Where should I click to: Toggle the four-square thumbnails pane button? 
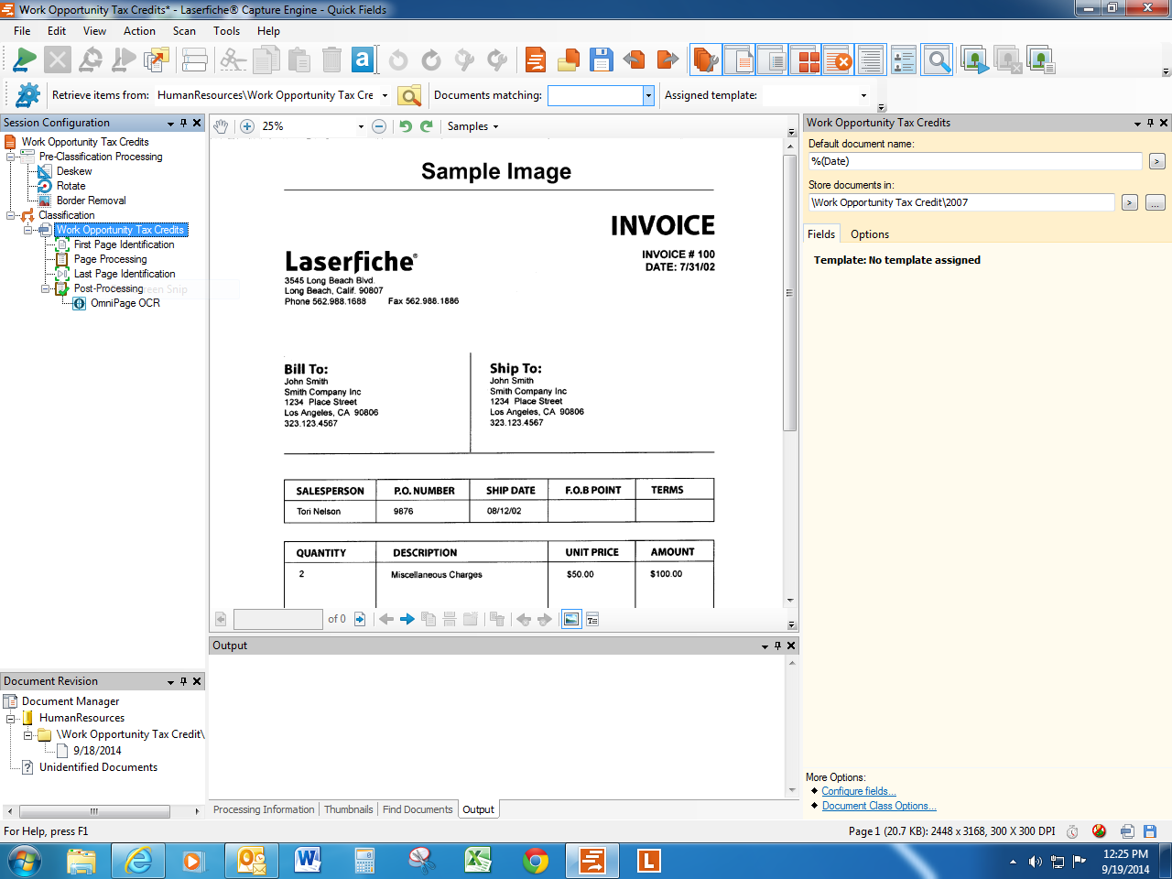pyautogui.click(x=807, y=60)
